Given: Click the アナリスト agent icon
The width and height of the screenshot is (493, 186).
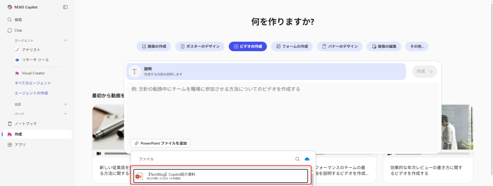Looking at the screenshot, I should click(x=17, y=50).
